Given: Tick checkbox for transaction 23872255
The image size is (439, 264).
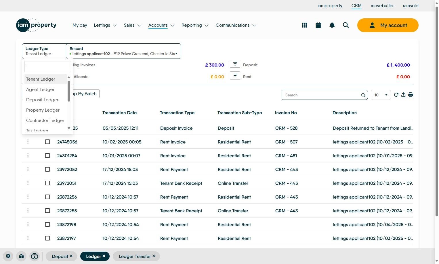Looking at the screenshot, I should point(47,211).
